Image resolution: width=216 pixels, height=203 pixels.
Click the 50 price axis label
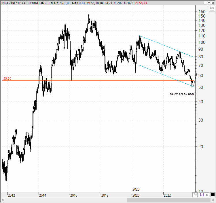(x=201, y=87)
